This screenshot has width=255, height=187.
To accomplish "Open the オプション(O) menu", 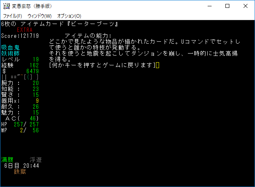I will pos(69,16).
